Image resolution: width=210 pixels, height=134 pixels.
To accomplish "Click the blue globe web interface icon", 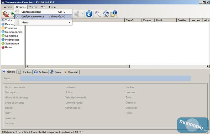I will point(89,14).
